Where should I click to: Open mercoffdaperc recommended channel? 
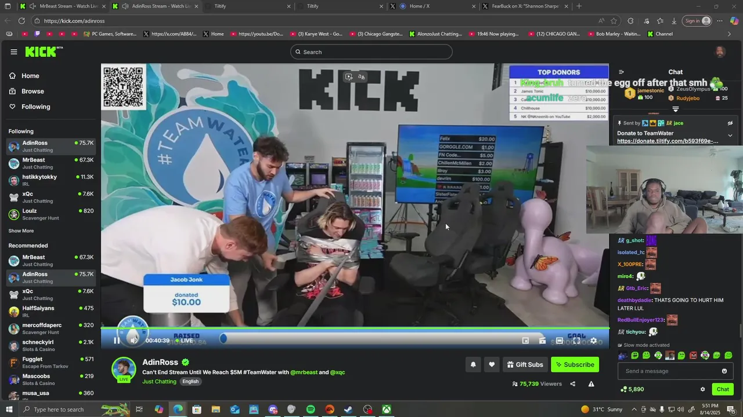click(x=51, y=328)
